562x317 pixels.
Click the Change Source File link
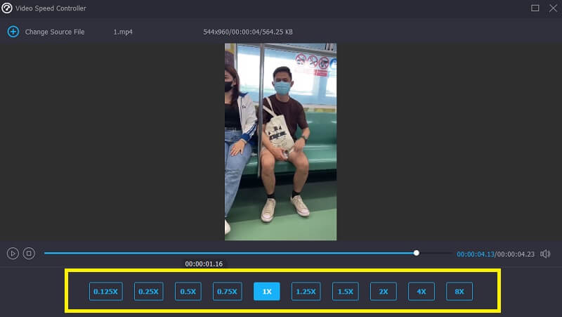coord(55,32)
